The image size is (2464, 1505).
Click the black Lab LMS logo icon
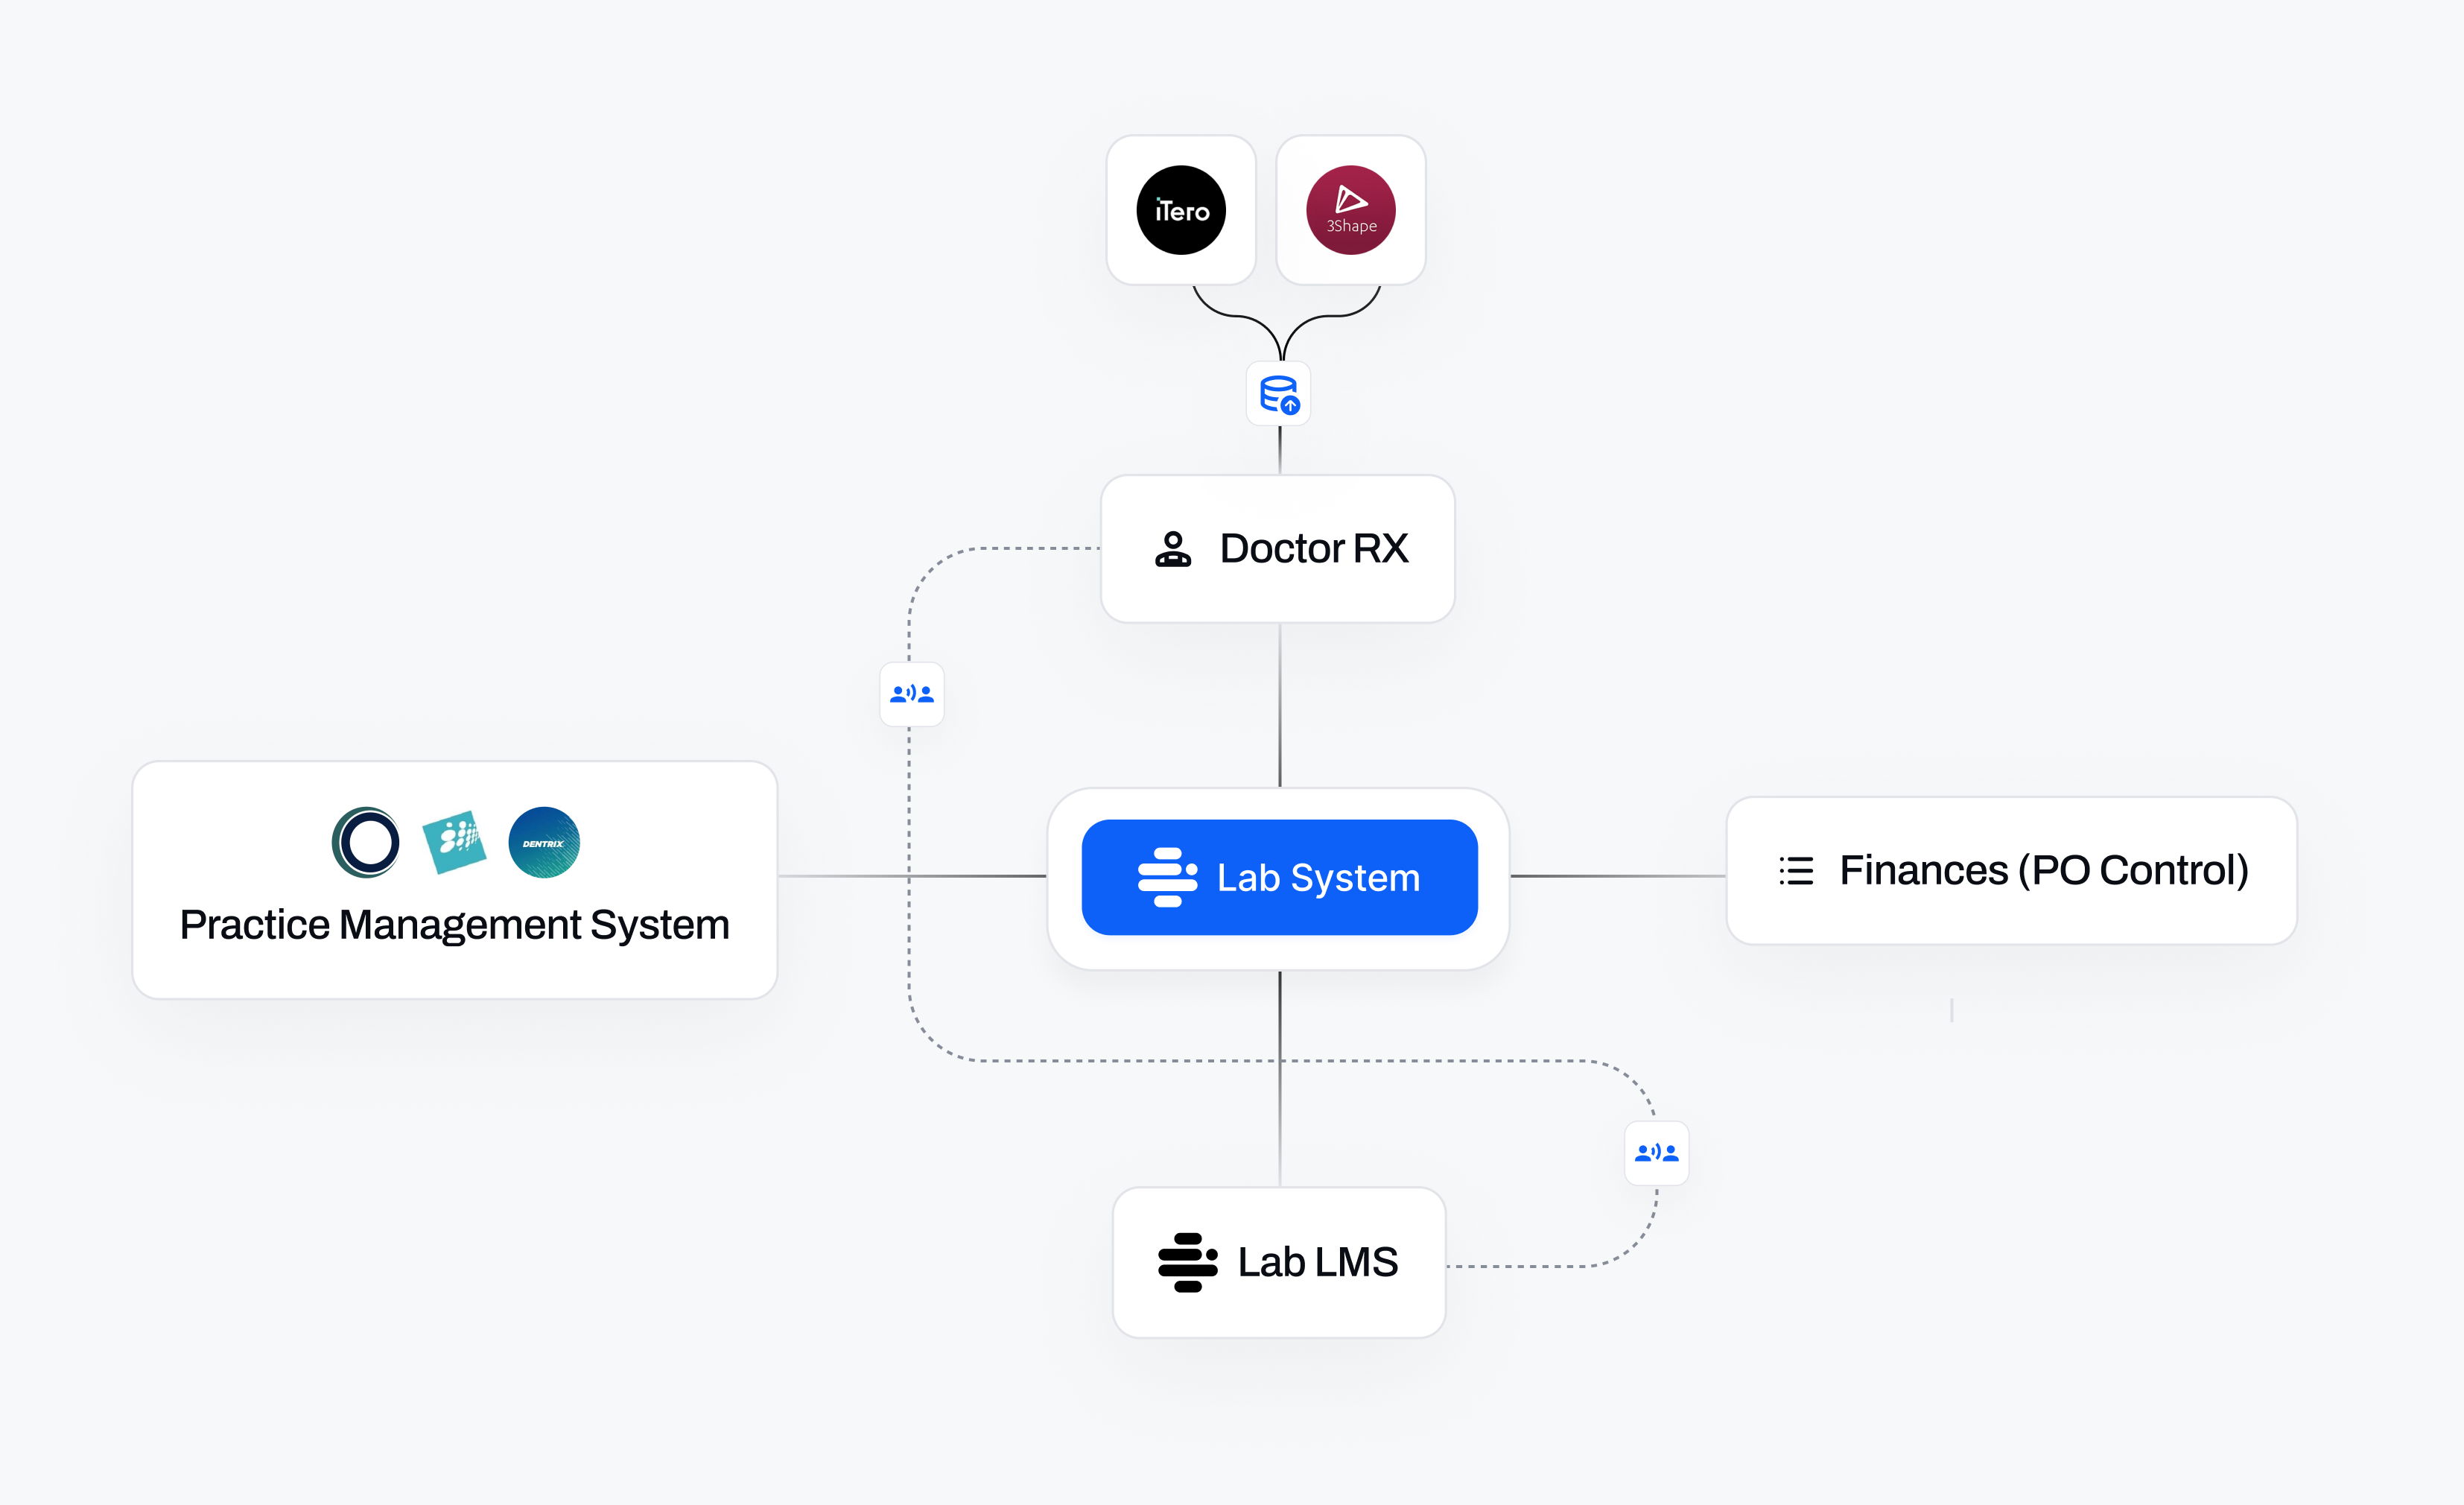tap(1187, 1262)
